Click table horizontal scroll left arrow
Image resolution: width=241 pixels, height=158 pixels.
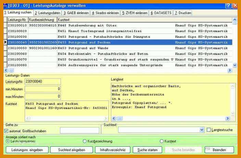click(x=6, y=70)
